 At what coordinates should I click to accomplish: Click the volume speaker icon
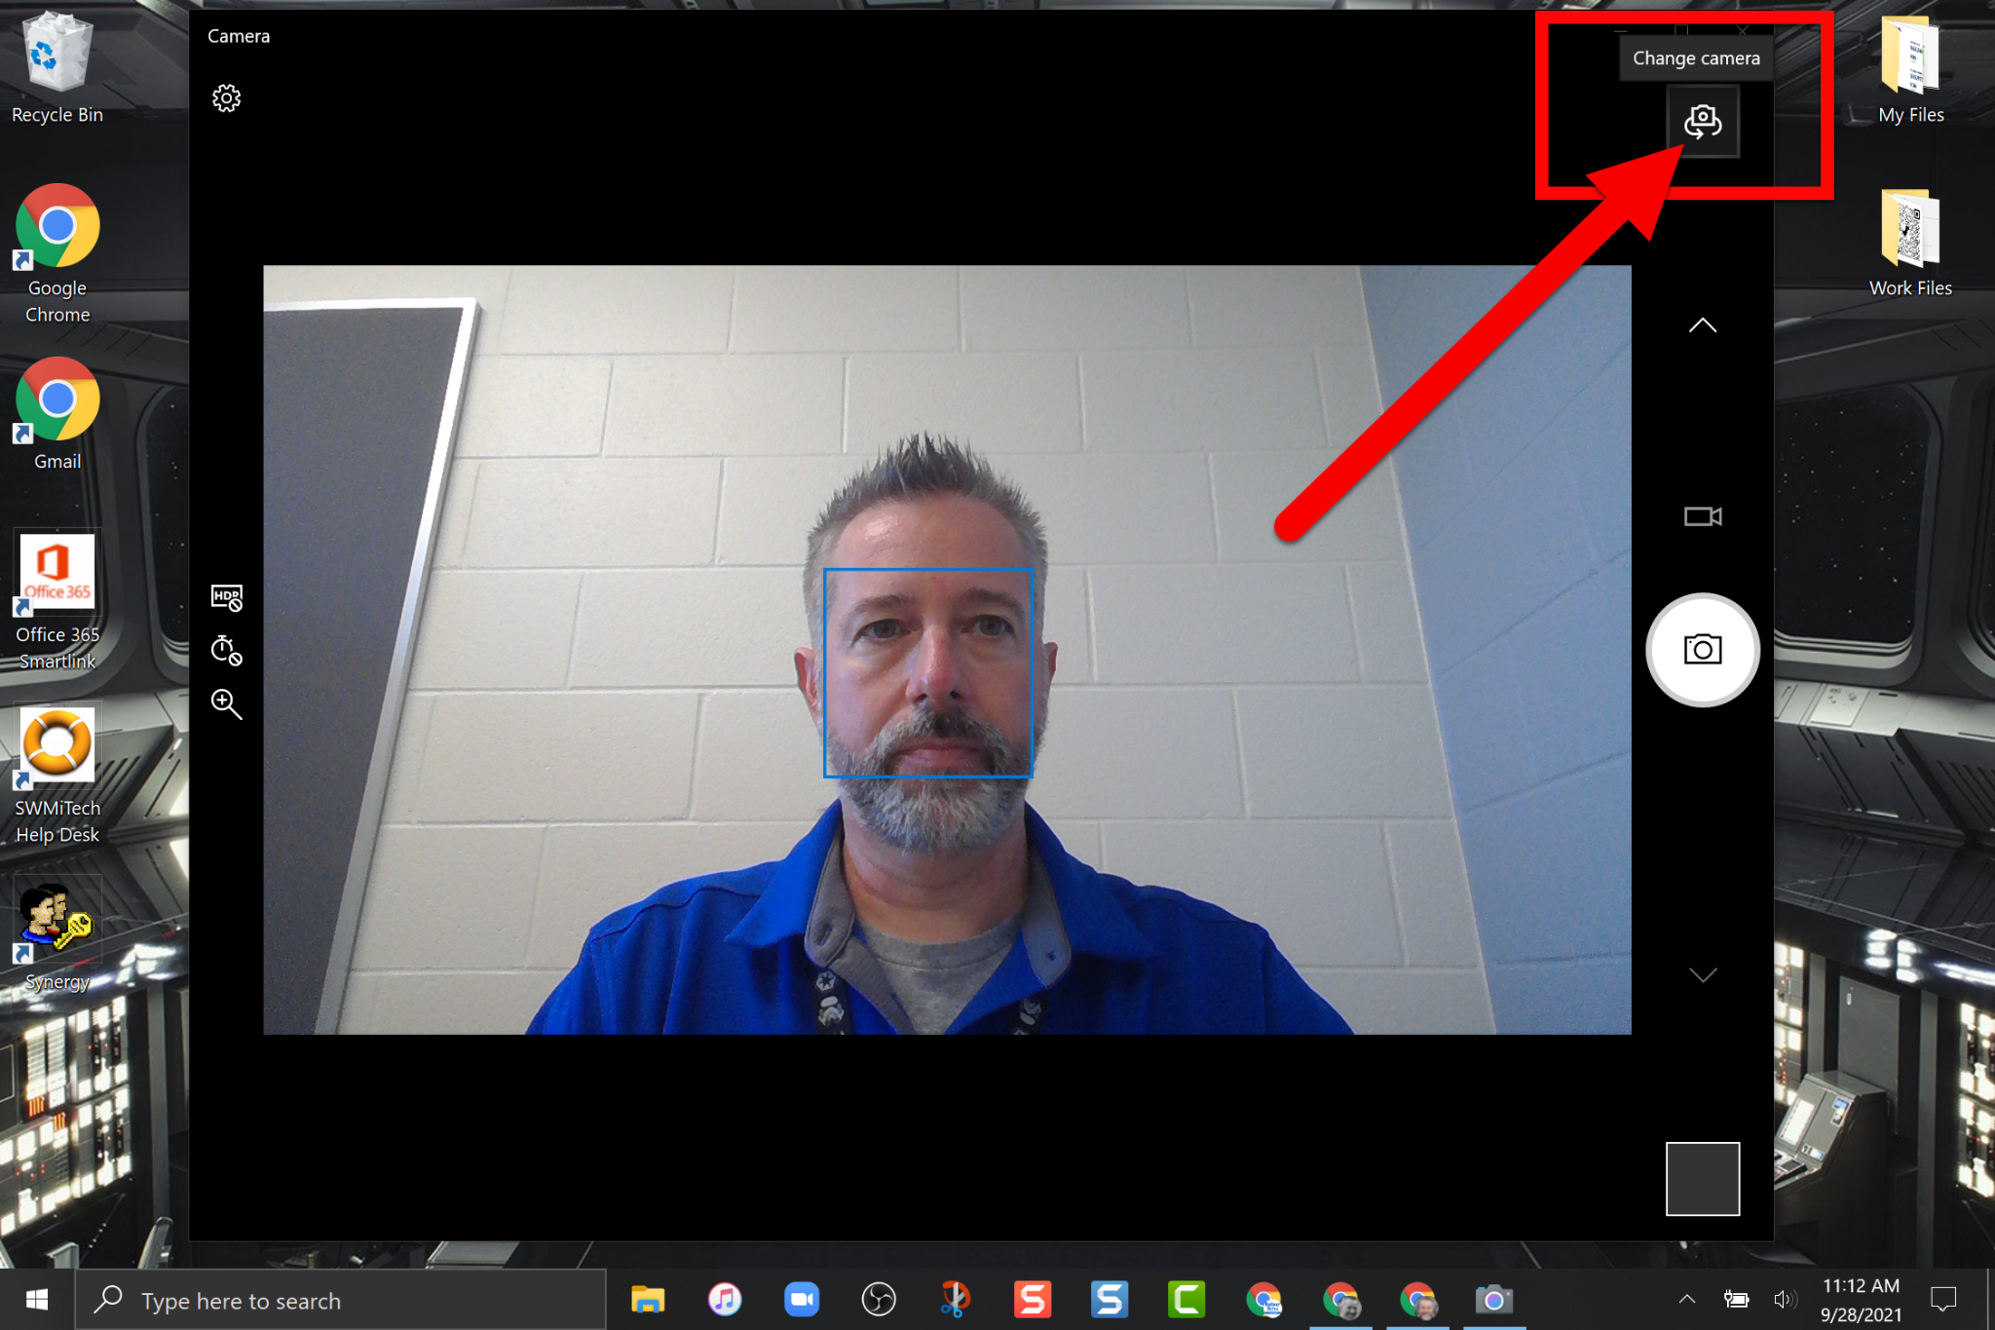(x=1784, y=1300)
